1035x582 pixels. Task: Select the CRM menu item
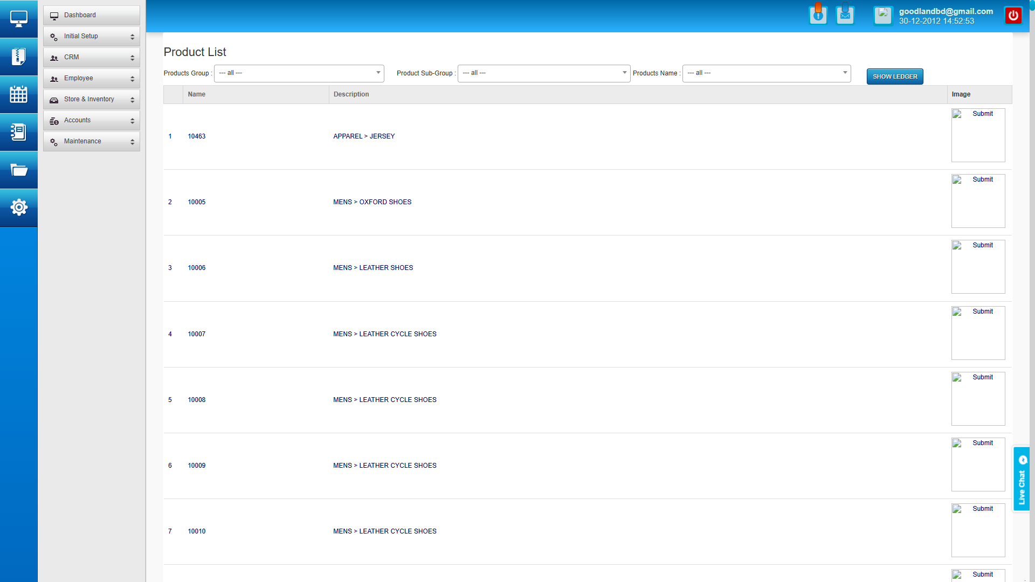(91, 57)
